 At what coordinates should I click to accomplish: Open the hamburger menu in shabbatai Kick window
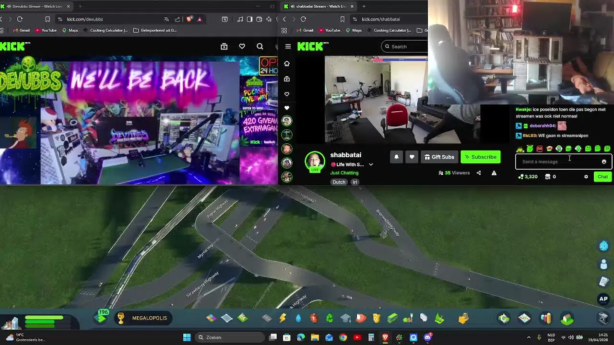288,46
